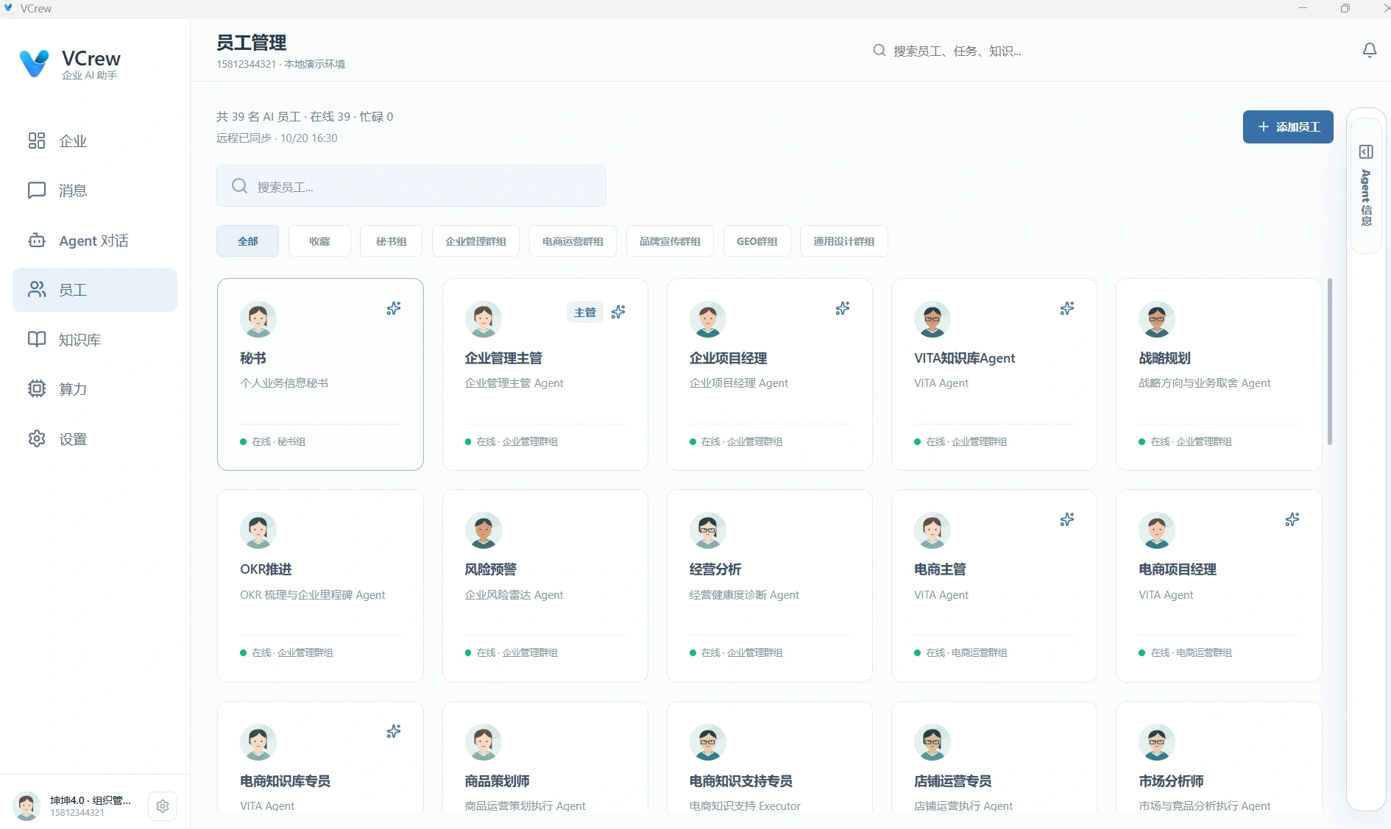Screen dimensions: 1391x829
Task: Click the sparkle icon on 电商知识库专员 card
Action: [394, 731]
